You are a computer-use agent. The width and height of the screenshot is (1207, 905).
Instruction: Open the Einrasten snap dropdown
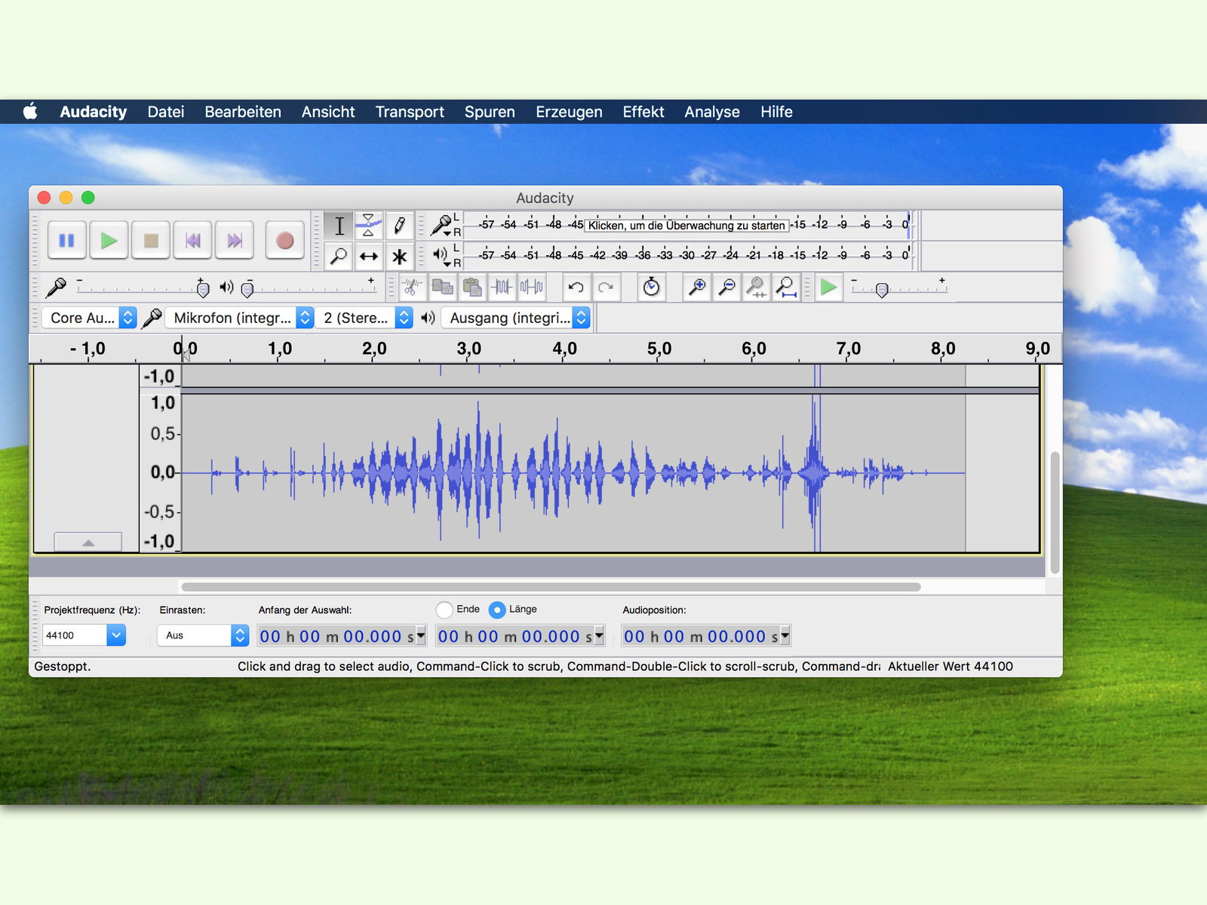202,635
